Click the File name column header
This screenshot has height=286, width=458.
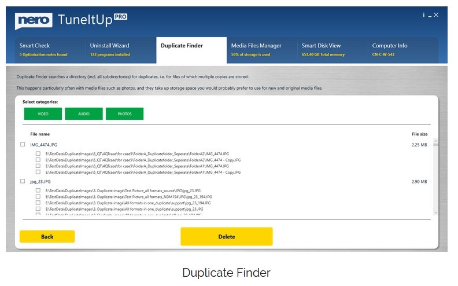point(40,134)
